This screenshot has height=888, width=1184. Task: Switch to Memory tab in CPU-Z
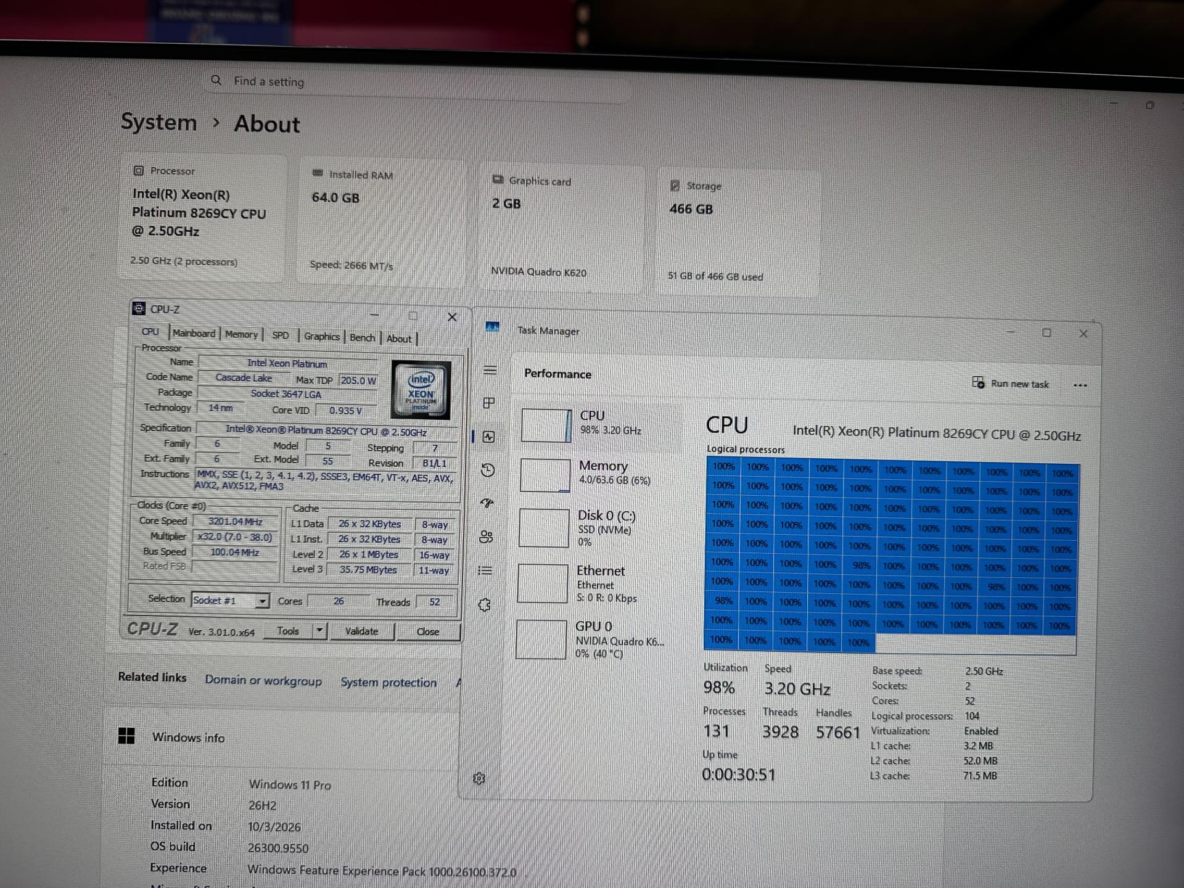(x=241, y=334)
